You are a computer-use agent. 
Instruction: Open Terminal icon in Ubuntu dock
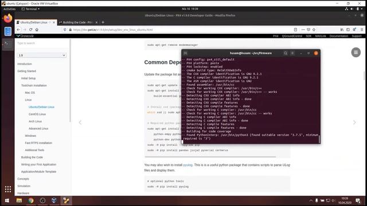(x=8, y=44)
